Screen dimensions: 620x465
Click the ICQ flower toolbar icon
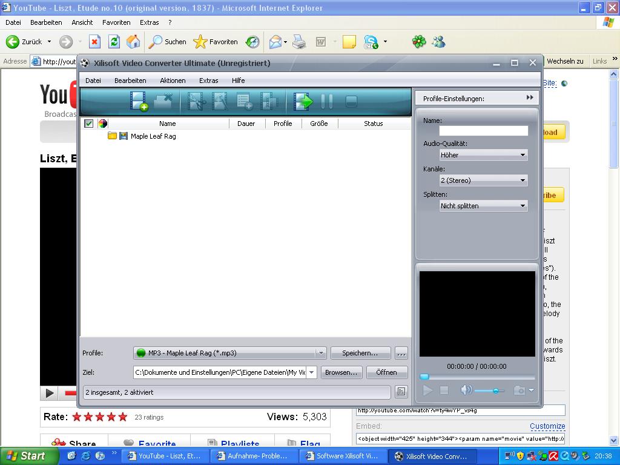coord(419,42)
